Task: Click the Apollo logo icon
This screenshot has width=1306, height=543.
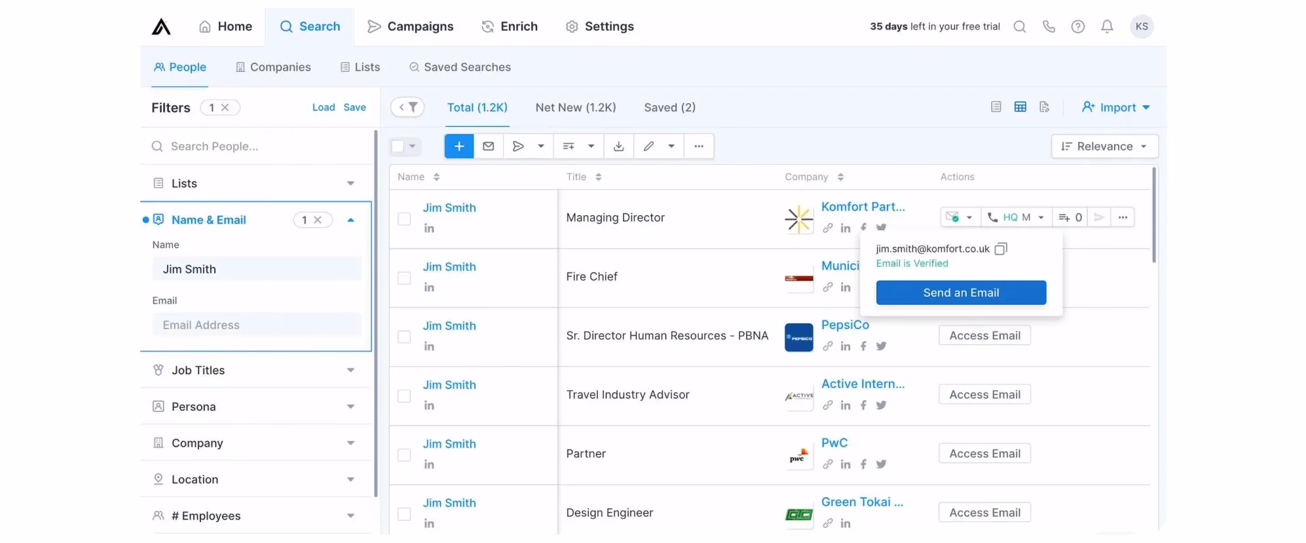Action: click(161, 26)
